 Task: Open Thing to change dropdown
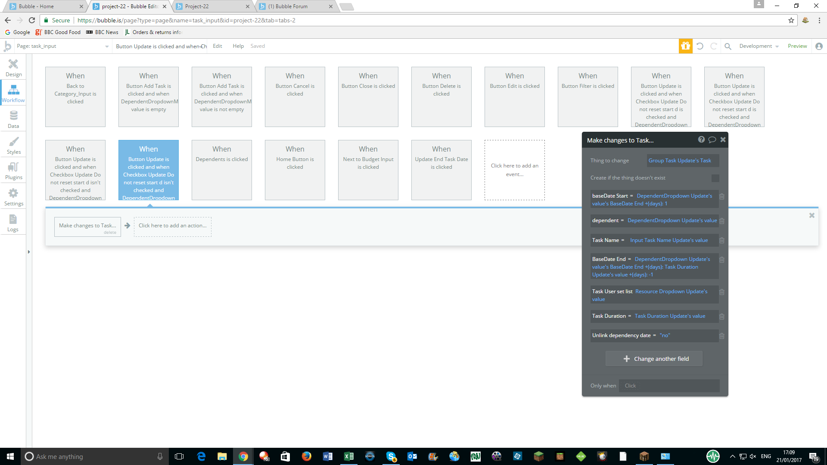coord(682,161)
